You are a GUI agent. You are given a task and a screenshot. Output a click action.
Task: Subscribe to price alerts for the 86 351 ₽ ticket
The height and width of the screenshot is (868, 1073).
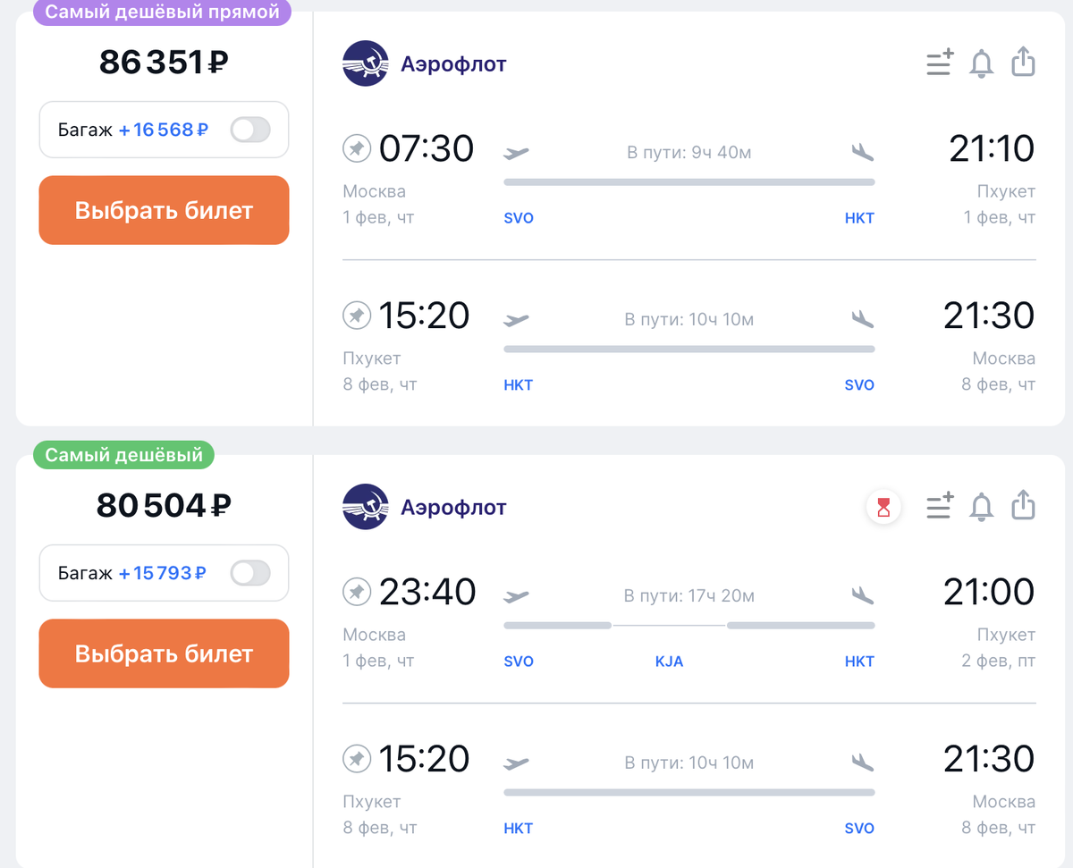click(982, 63)
